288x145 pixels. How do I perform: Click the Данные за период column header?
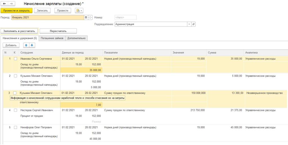click(81, 53)
